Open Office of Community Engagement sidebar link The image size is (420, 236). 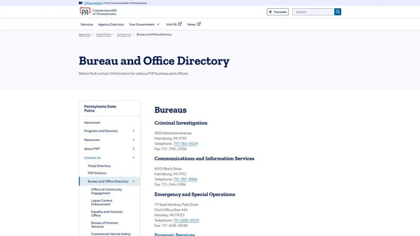[106, 191]
